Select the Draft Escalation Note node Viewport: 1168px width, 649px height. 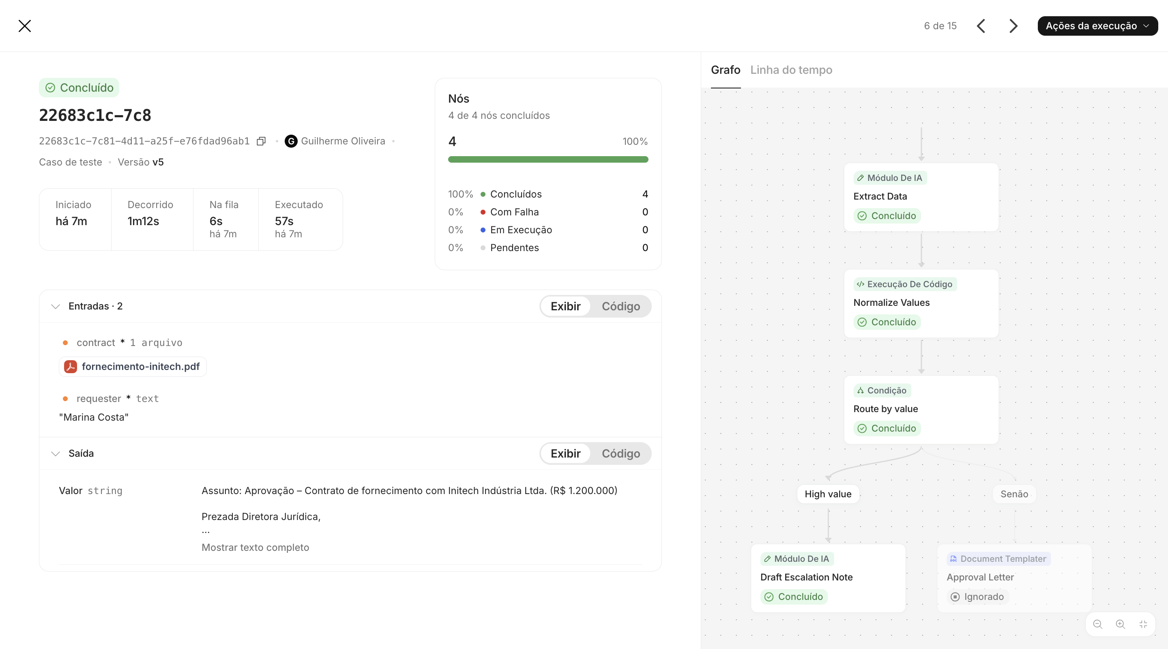(x=829, y=578)
